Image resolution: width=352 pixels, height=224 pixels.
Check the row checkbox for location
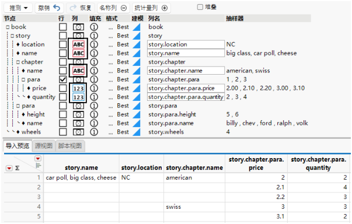coord(63,44)
